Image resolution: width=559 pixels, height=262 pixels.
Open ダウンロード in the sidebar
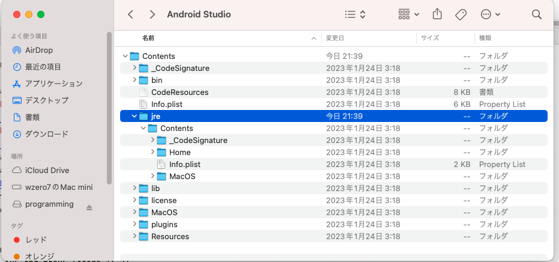(x=46, y=134)
